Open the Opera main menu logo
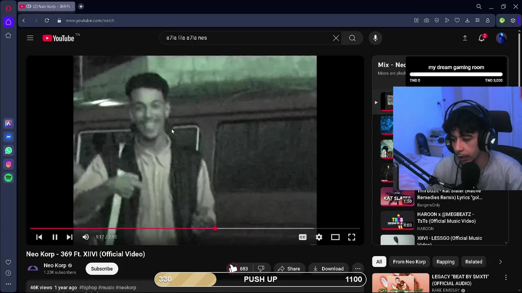The width and height of the screenshot is (522, 293). point(8,8)
